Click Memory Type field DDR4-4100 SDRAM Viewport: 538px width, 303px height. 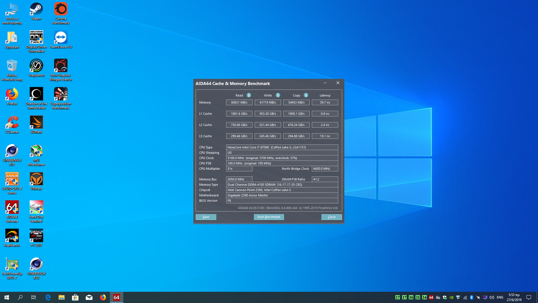[282, 185]
